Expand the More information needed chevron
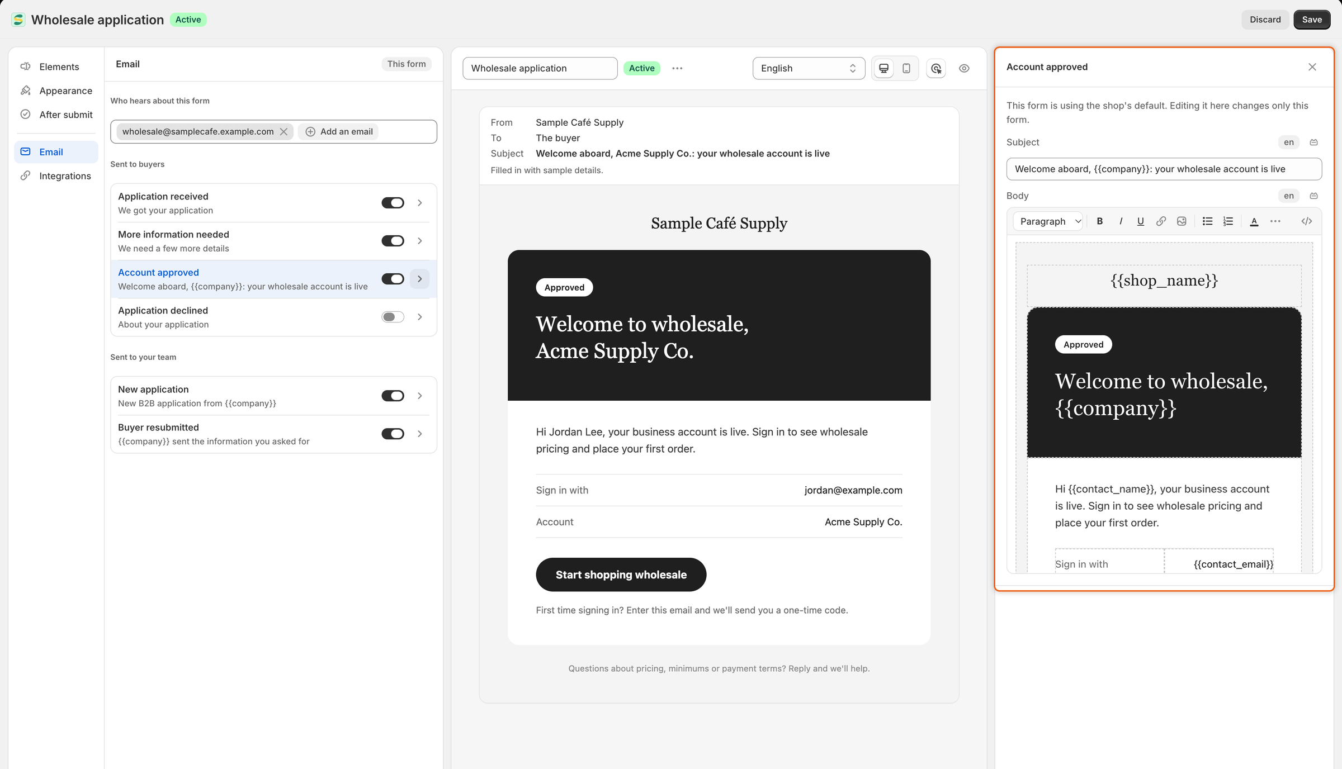 [x=420, y=241]
